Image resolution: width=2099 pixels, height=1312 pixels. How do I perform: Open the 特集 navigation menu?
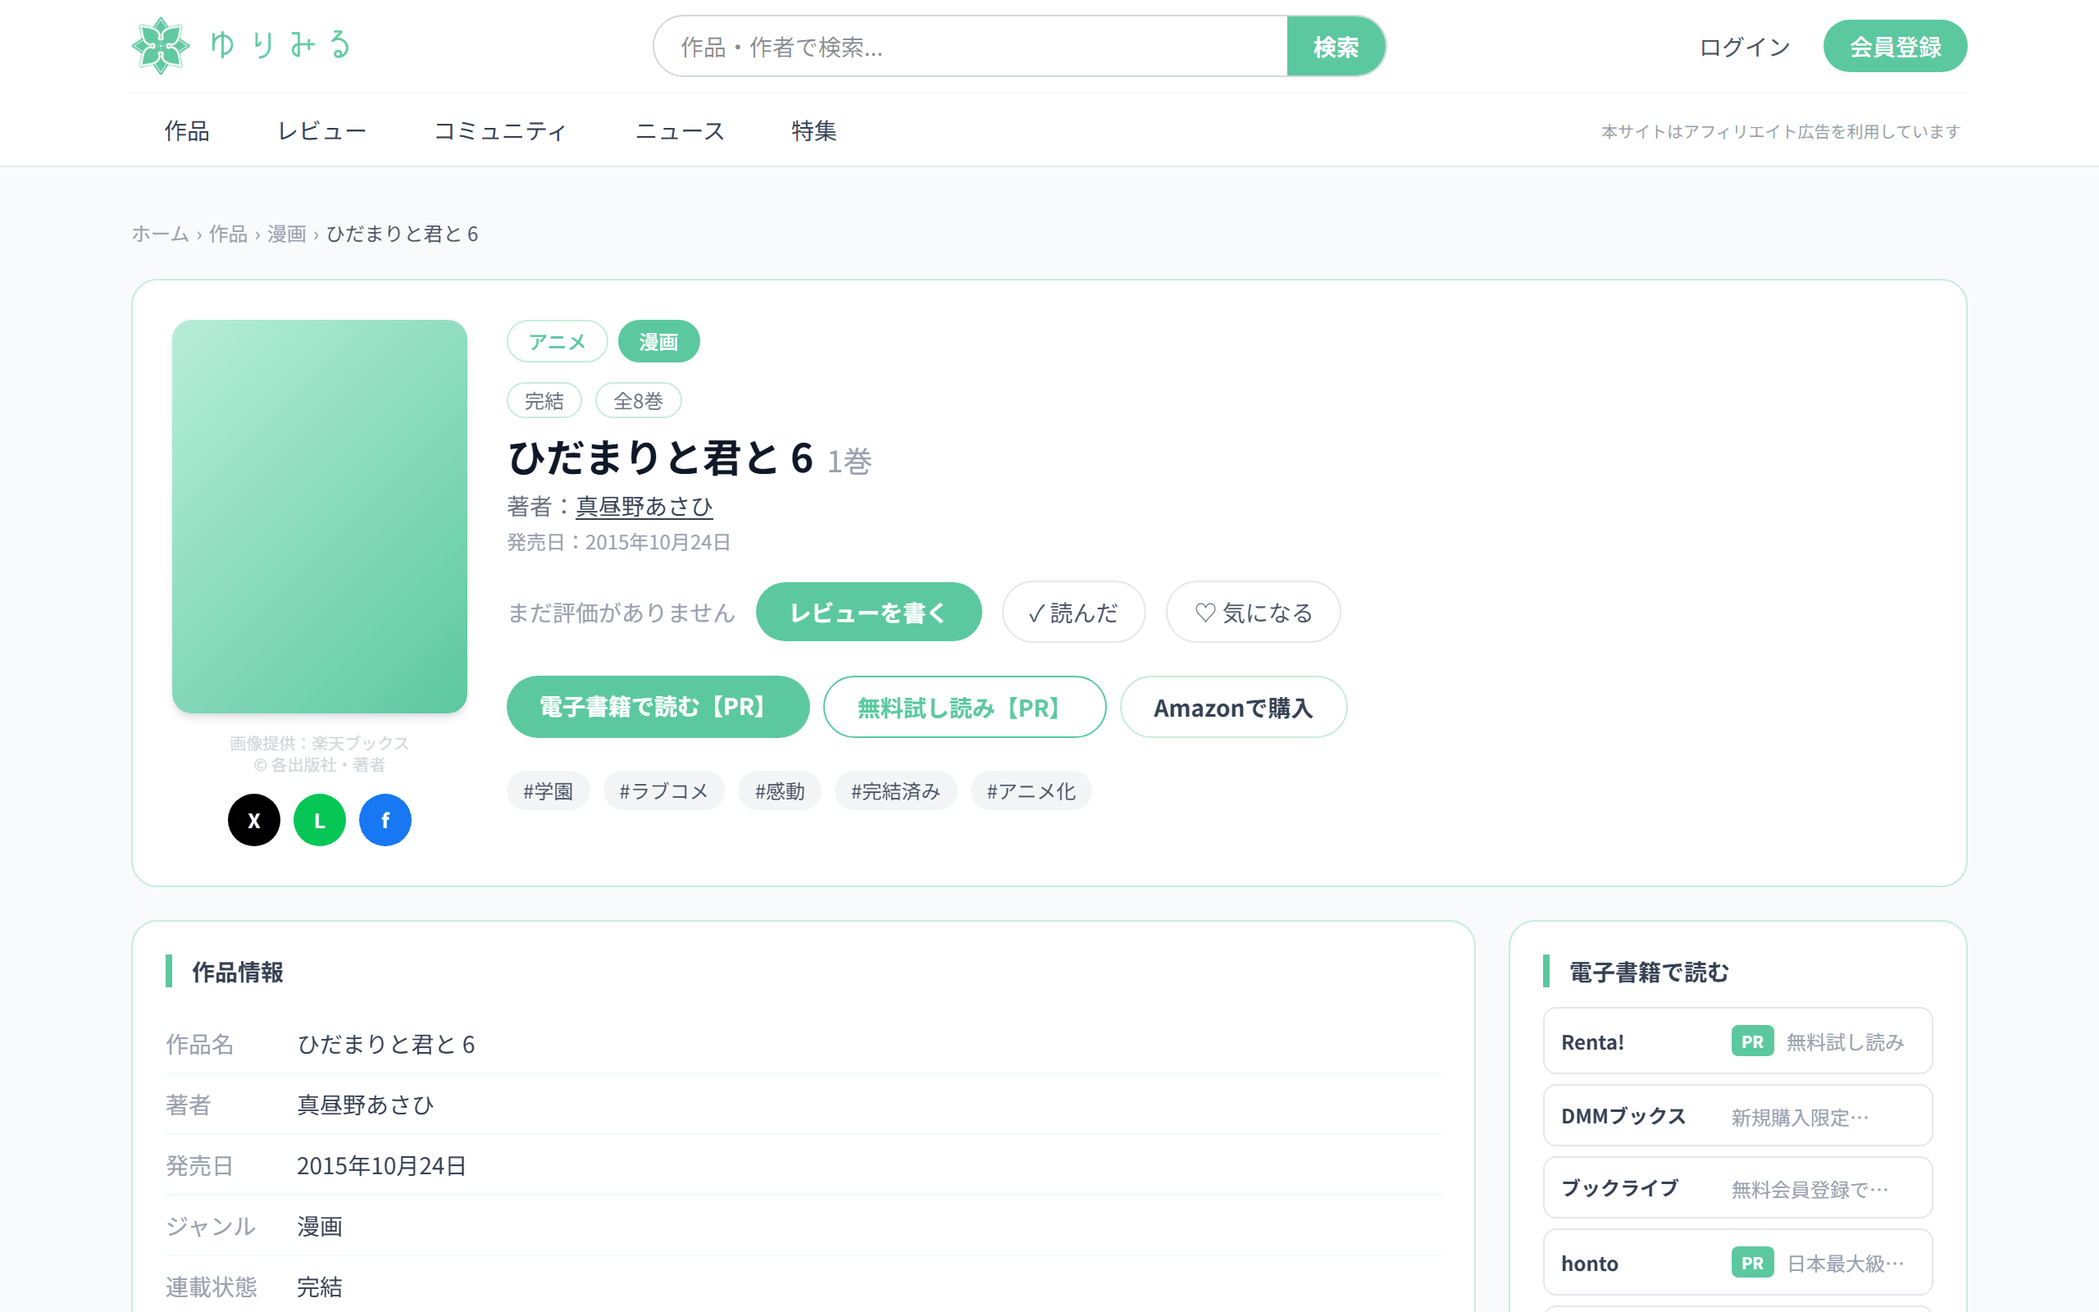814,131
